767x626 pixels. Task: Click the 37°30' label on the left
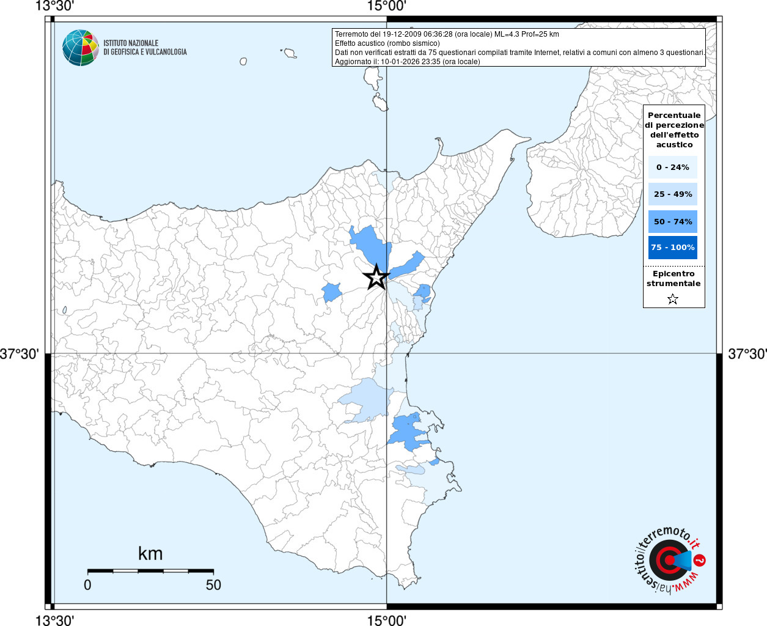click(20, 353)
